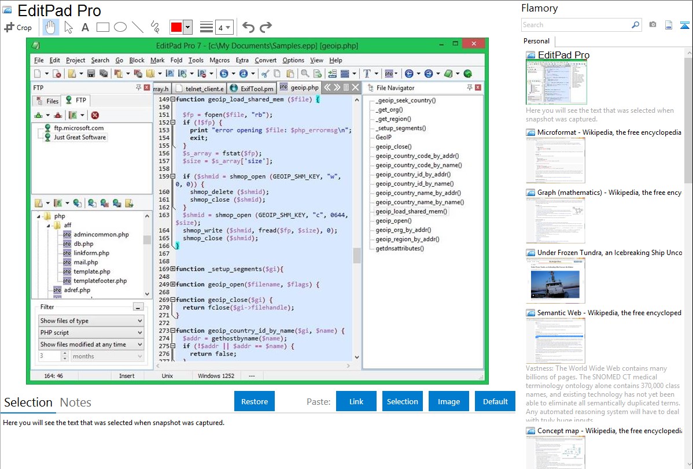Click the magnifier icon in Flamory search

tap(636, 25)
